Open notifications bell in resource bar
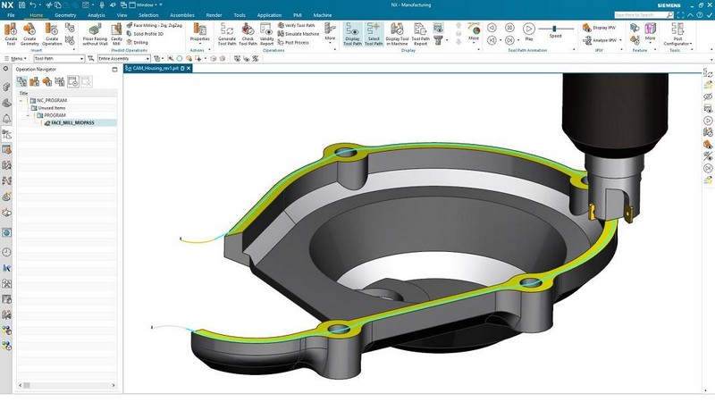Screen dimensions: 715x402 click(x=6, y=119)
